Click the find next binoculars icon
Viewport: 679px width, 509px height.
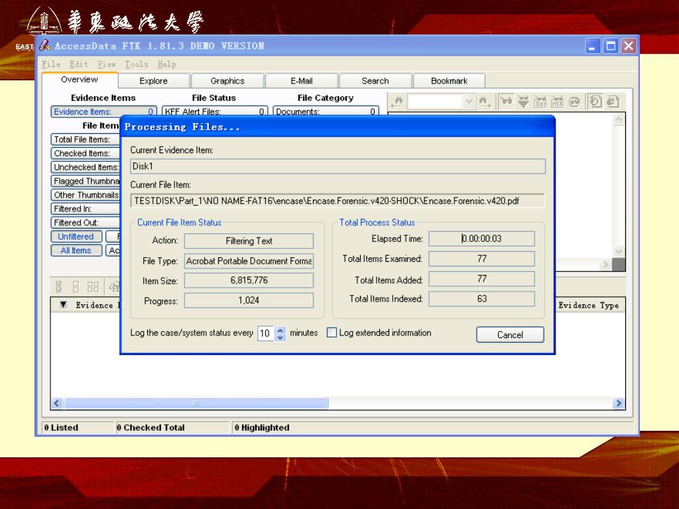click(484, 101)
